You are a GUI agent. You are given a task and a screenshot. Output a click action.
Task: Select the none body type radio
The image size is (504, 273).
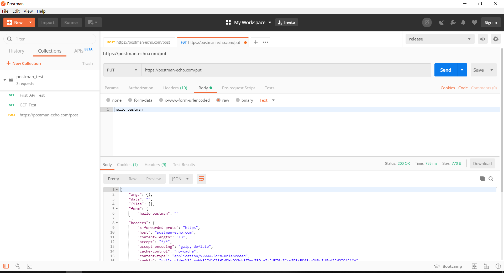pos(108,100)
